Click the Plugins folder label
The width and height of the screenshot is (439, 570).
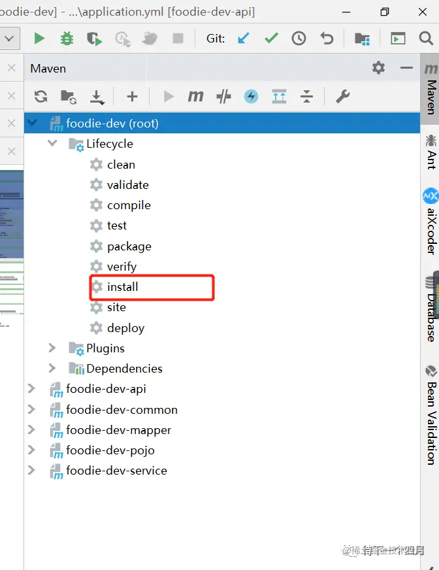pos(105,348)
